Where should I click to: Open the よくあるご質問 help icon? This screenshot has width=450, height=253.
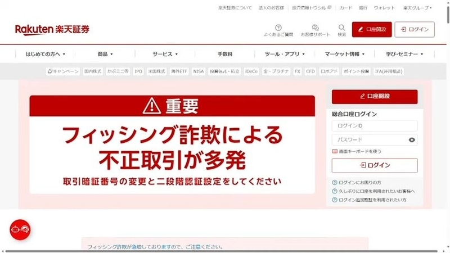click(x=278, y=31)
